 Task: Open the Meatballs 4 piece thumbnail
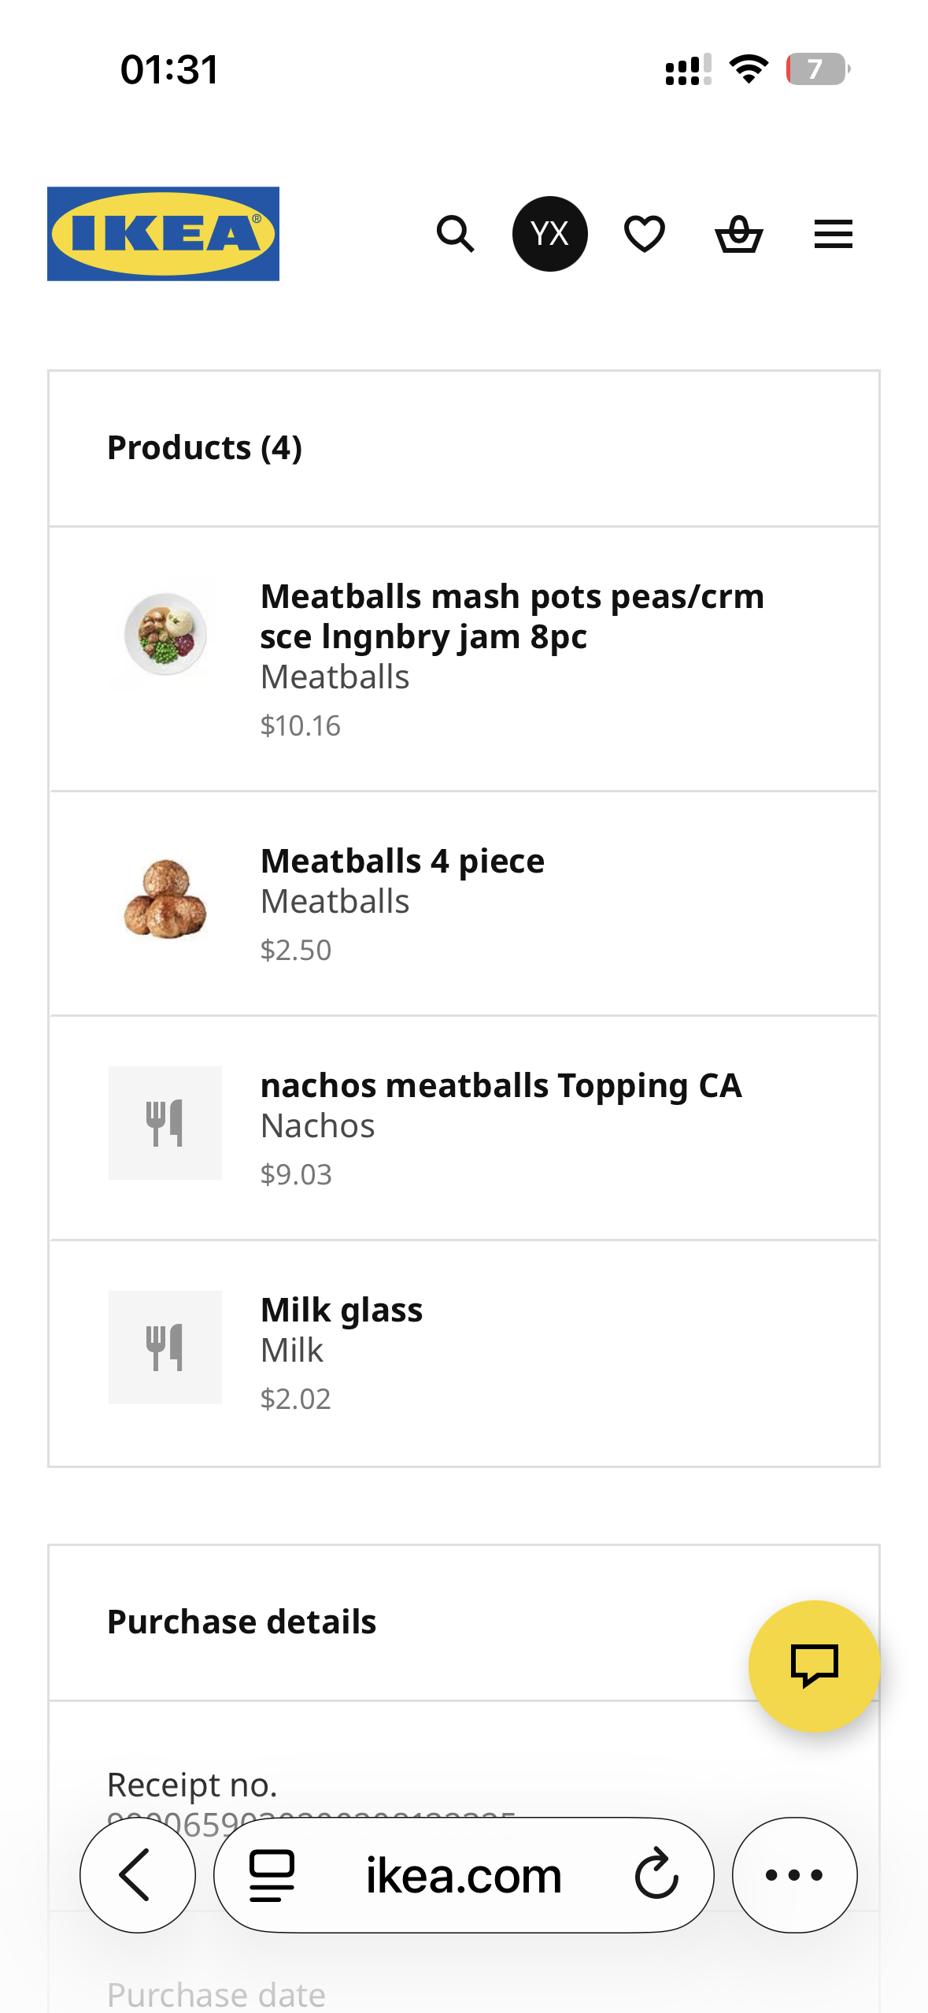tap(165, 899)
